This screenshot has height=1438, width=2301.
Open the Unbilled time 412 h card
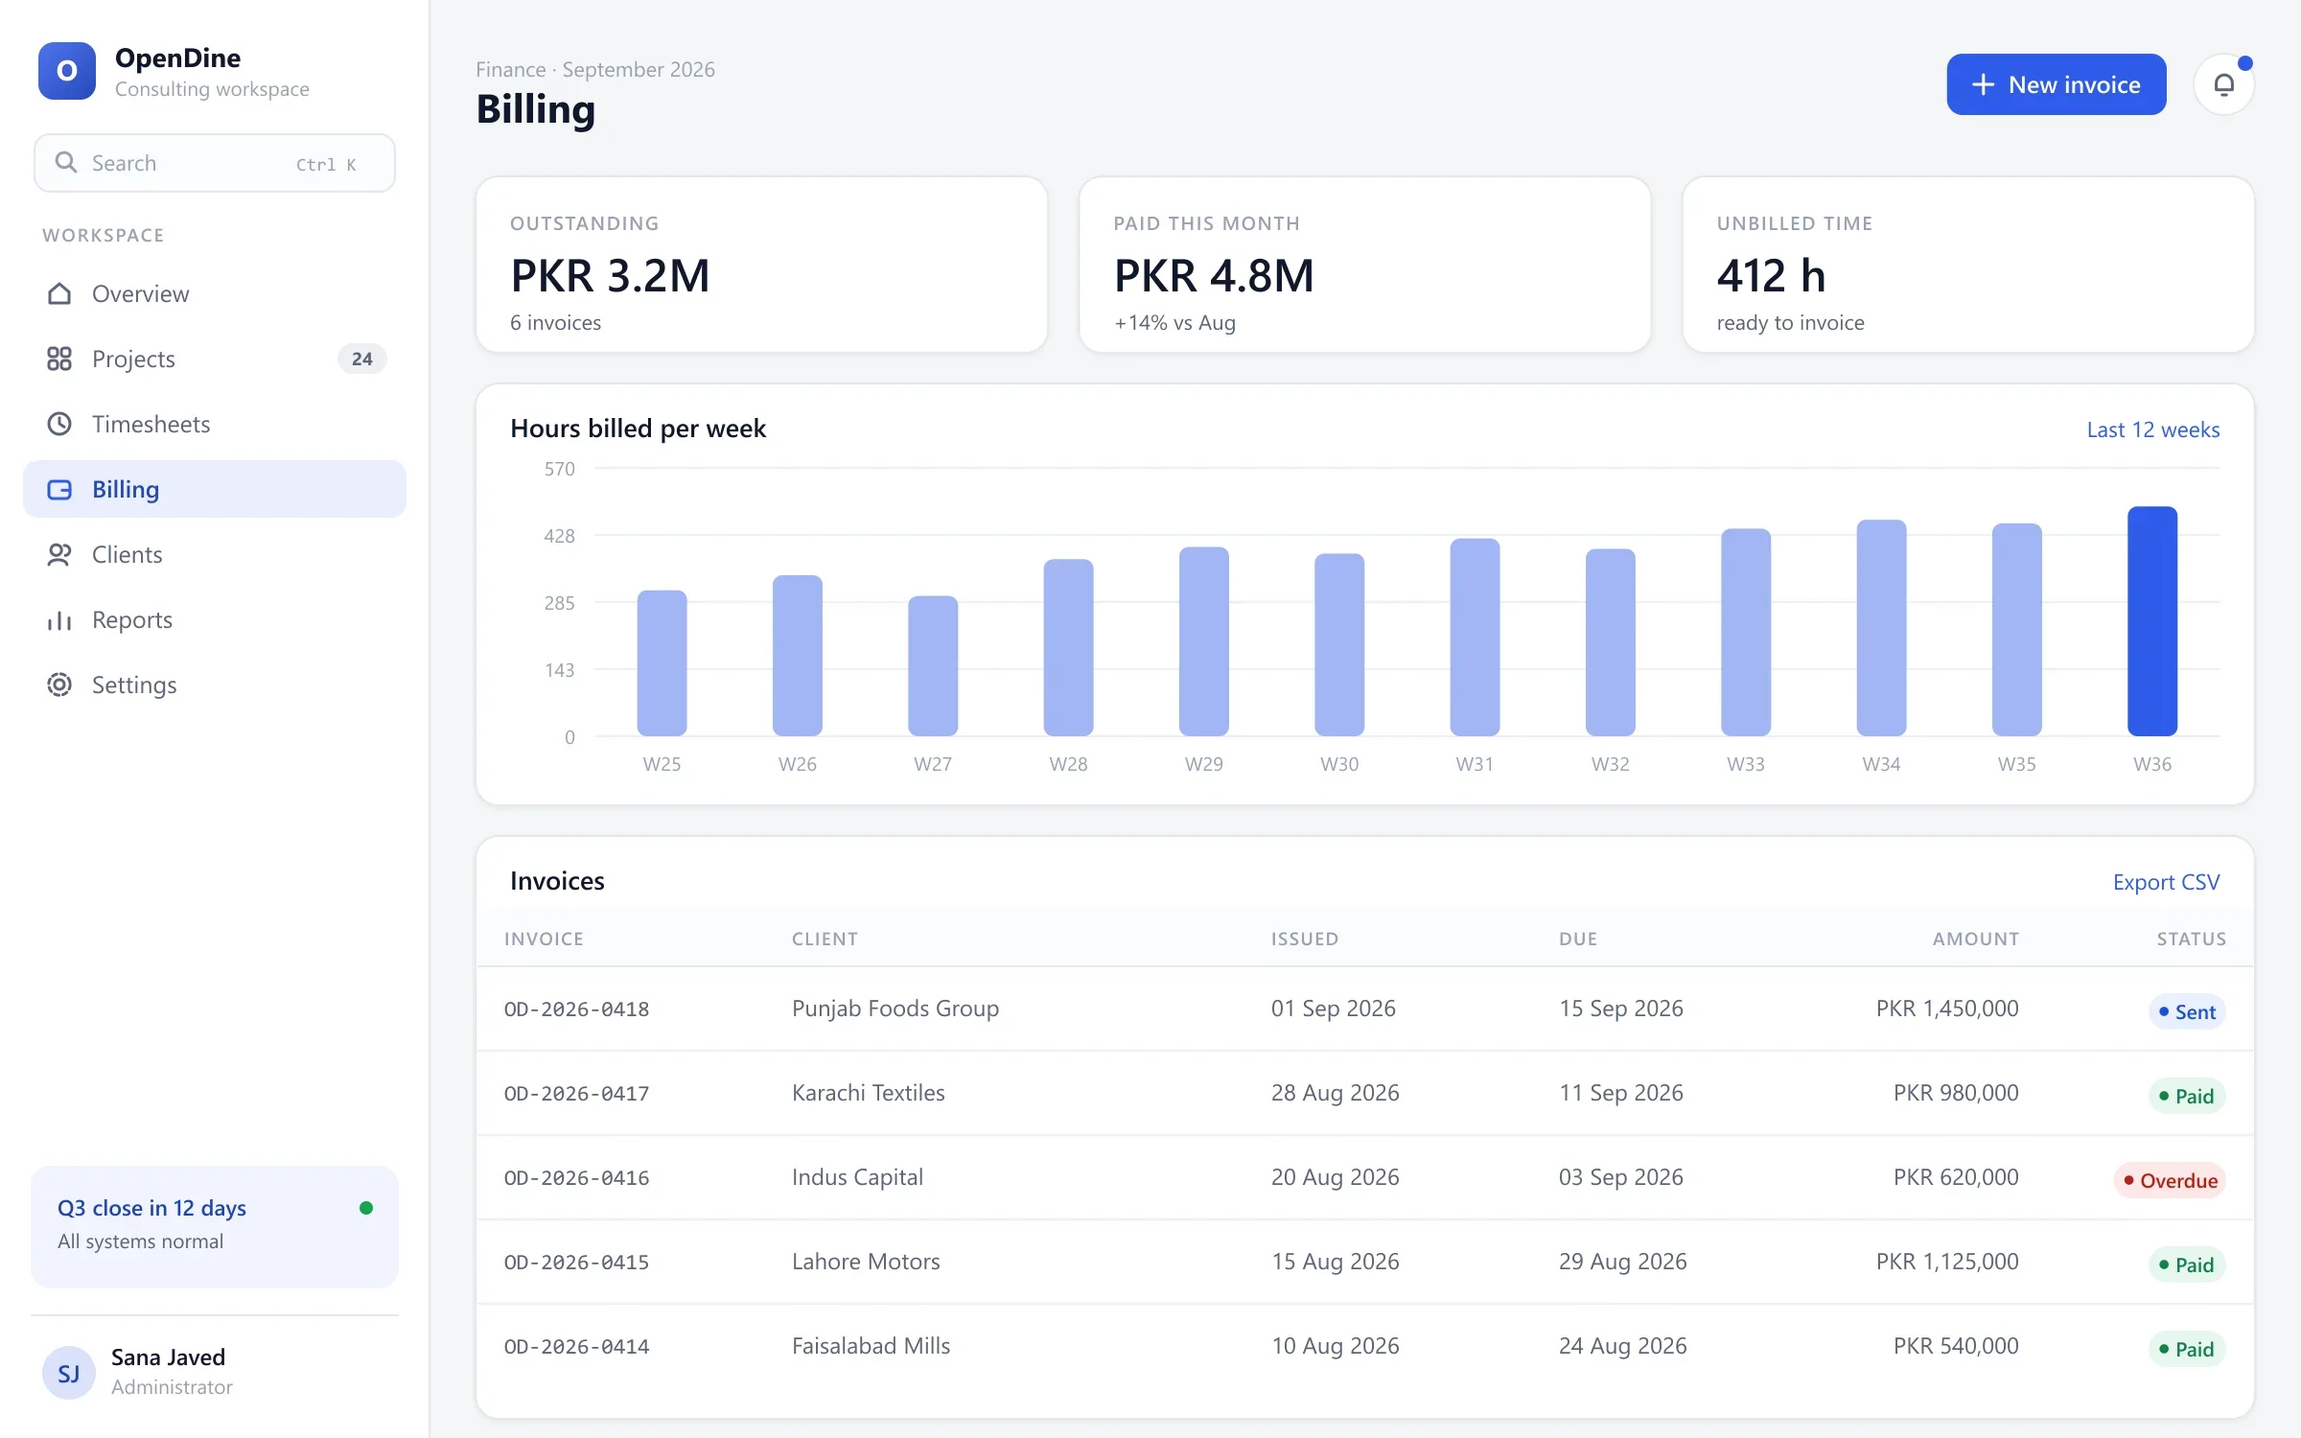pyautogui.click(x=1968, y=265)
